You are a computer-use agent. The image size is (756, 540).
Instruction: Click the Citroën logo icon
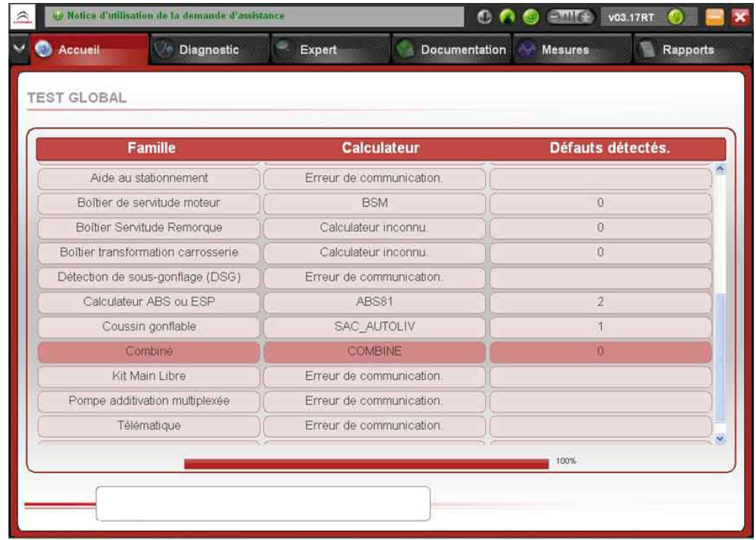[23, 17]
